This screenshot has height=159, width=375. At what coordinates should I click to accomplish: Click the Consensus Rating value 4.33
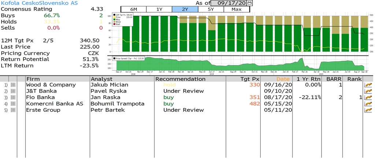click(x=97, y=9)
